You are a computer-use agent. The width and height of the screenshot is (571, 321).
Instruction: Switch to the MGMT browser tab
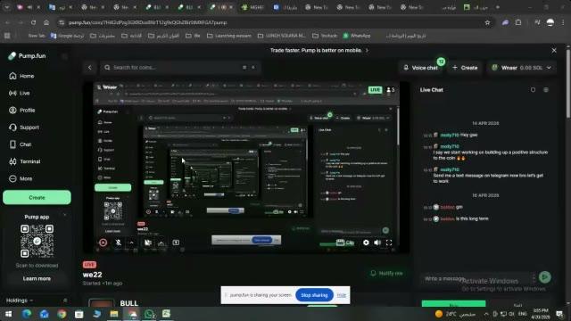point(253,7)
